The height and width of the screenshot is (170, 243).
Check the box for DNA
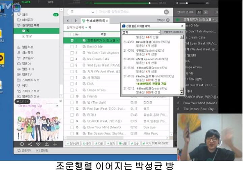tap(72, 84)
